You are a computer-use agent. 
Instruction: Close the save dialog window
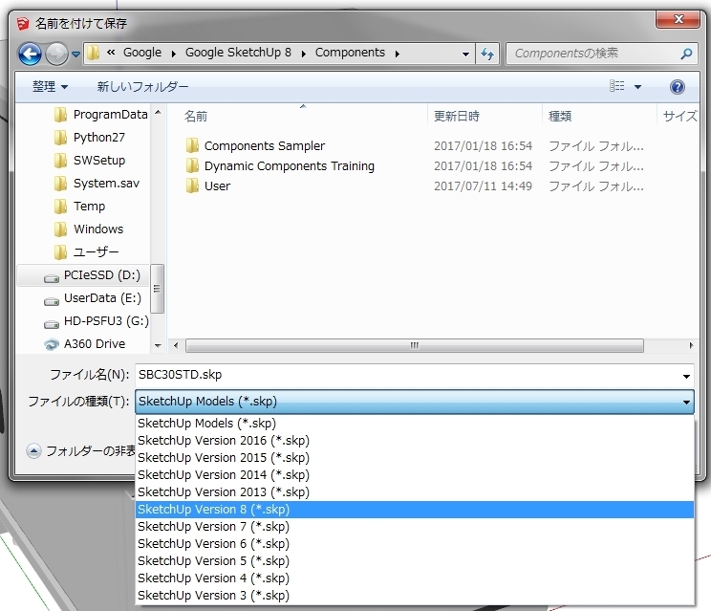click(x=678, y=19)
